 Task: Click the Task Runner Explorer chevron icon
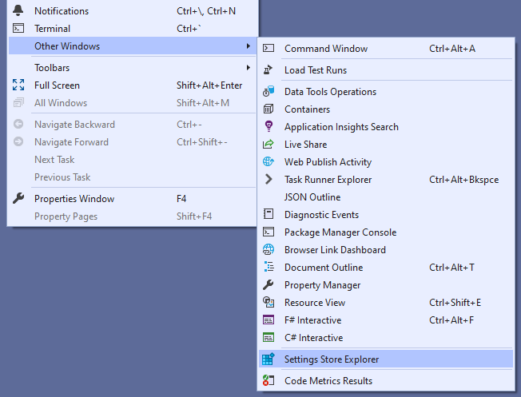point(268,180)
